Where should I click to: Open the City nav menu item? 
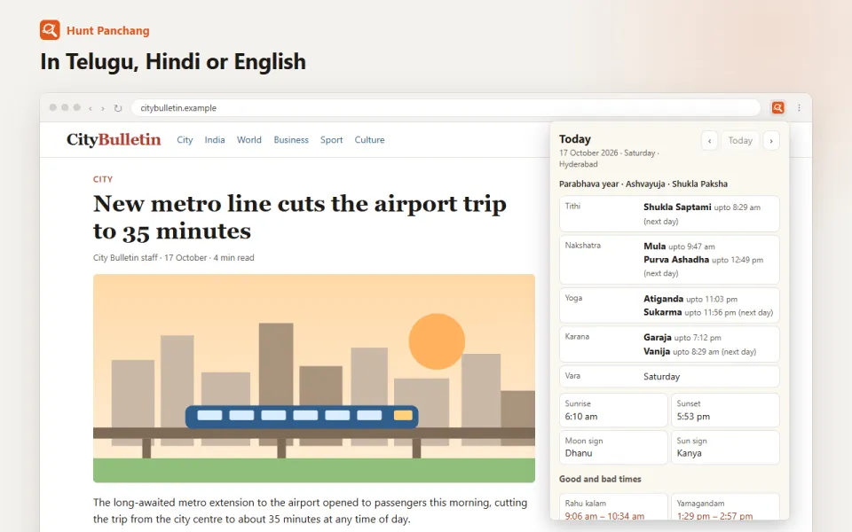click(185, 139)
